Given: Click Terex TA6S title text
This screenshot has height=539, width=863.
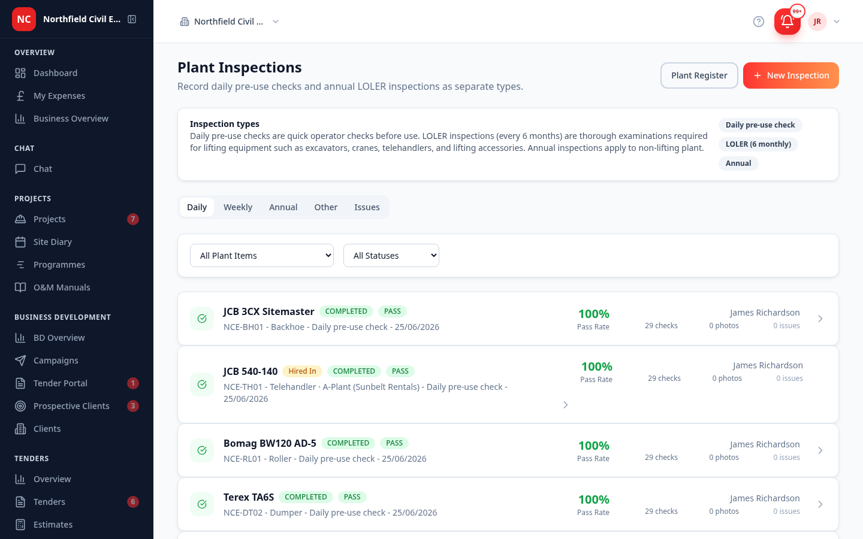Looking at the screenshot, I should [249, 497].
